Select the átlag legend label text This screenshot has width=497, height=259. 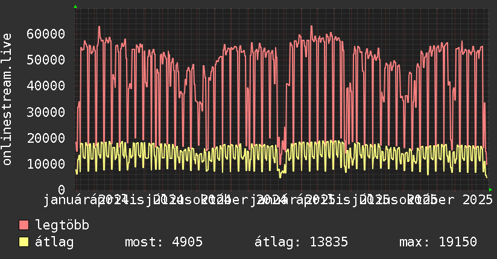point(55,242)
